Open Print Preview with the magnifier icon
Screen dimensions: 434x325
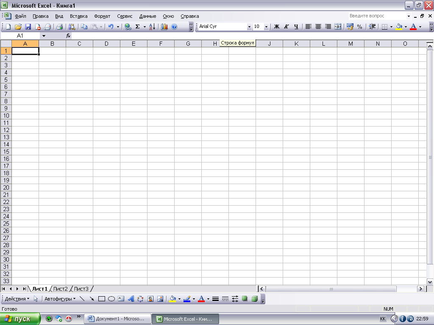tap(72, 27)
